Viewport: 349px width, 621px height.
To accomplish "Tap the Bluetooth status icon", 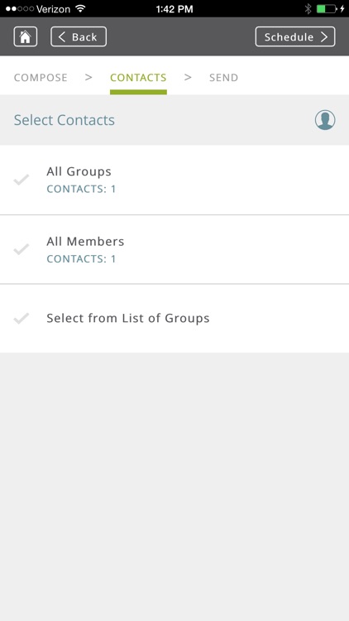I will click(x=308, y=9).
